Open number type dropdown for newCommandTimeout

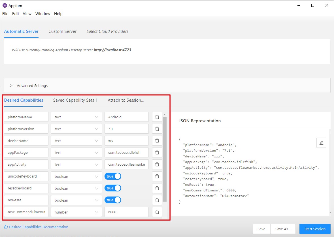(76, 212)
